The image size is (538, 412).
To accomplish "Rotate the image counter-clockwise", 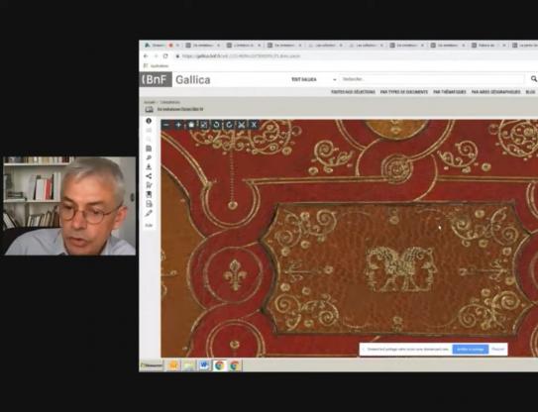I will [x=216, y=125].
